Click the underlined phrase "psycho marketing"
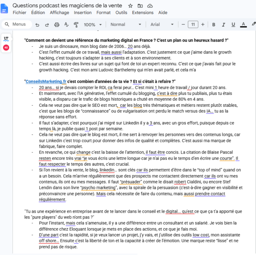Screen dimensions: 256x255 pyautogui.click(x=99, y=187)
